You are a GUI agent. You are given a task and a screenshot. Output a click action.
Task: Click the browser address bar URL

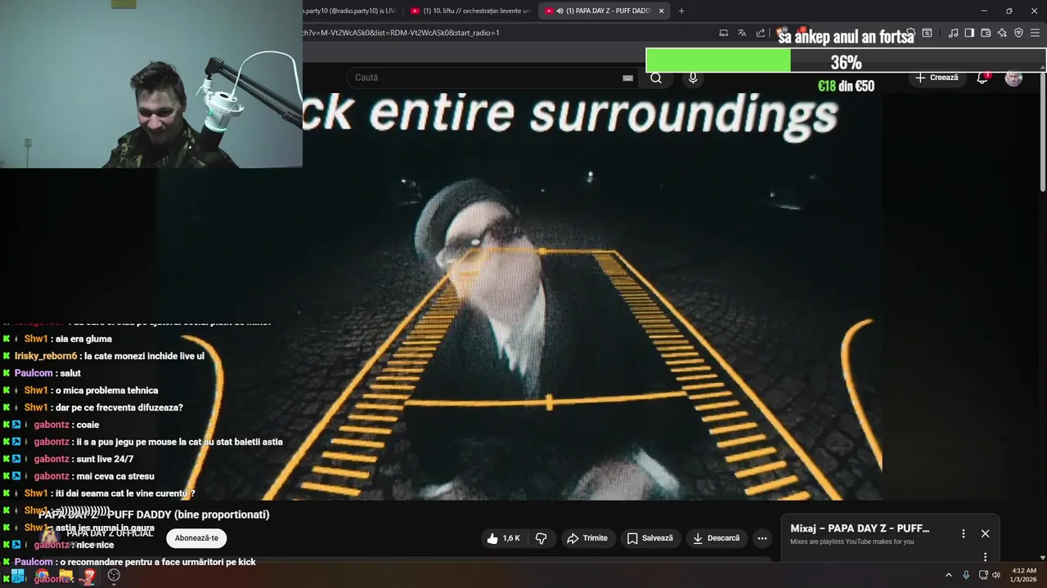[401, 33]
